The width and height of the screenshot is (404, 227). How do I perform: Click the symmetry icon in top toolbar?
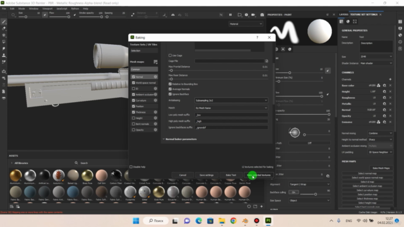click(x=173, y=15)
